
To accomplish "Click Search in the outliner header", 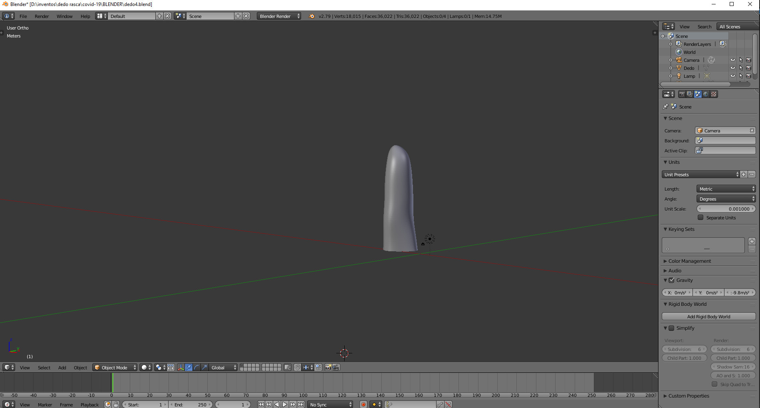I will tap(704, 26).
